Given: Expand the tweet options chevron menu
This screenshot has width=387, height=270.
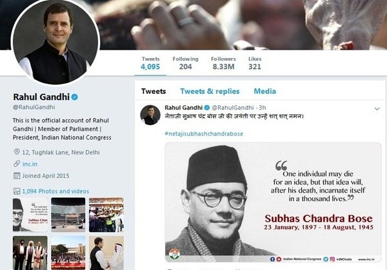Looking at the screenshot, I should click(376, 108).
